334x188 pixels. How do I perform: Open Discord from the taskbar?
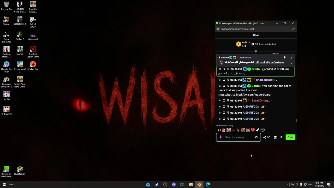click(x=174, y=185)
